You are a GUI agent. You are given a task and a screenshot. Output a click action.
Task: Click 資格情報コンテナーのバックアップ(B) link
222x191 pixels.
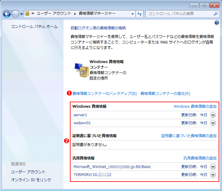[105, 93]
